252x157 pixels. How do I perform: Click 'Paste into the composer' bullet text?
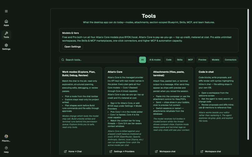point(171,98)
